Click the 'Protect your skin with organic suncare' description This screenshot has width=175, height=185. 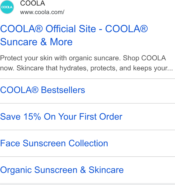[x=60, y=58]
